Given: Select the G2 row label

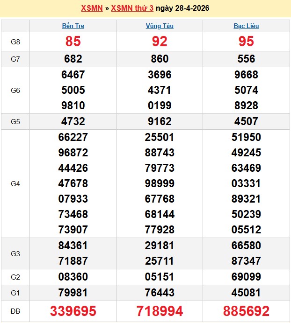Looking at the screenshot, I should pos(15,277).
